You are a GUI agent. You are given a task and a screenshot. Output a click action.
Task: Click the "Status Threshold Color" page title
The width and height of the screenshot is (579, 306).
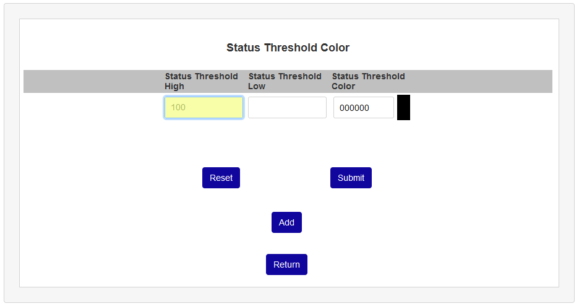288,48
